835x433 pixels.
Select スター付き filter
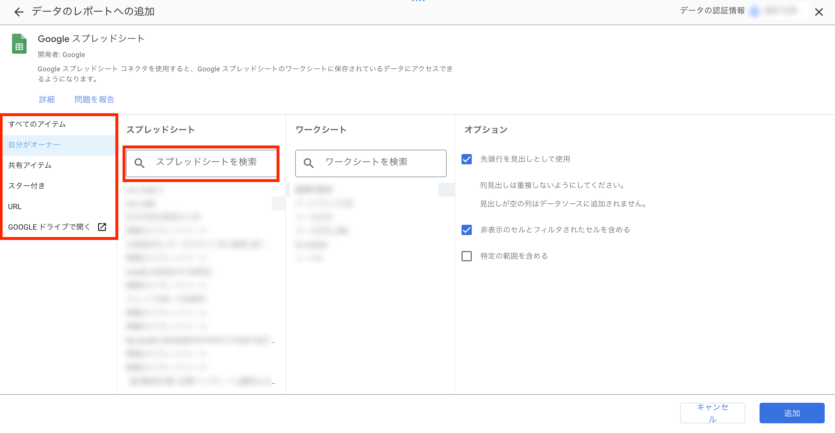(59, 186)
